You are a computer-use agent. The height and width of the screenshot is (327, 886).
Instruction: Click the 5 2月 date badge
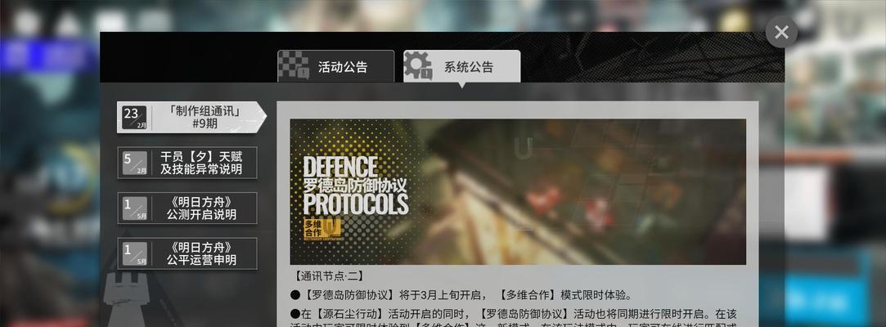click(134, 163)
